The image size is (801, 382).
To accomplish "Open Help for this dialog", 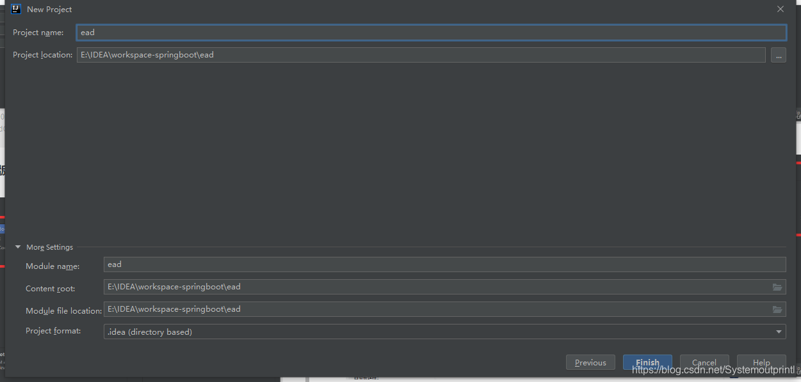I will 761,362.
